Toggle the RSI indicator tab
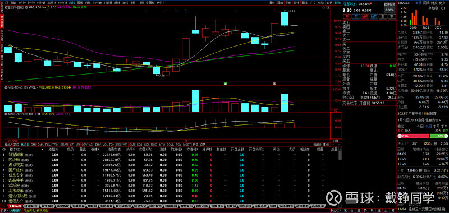This screenshot has height=213, width=449. [x=118, y=145]
